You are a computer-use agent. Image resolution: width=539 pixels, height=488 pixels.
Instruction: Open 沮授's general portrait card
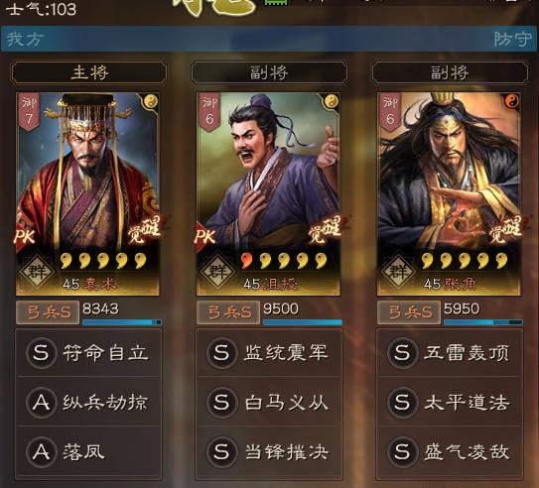[x=268, y=194]
